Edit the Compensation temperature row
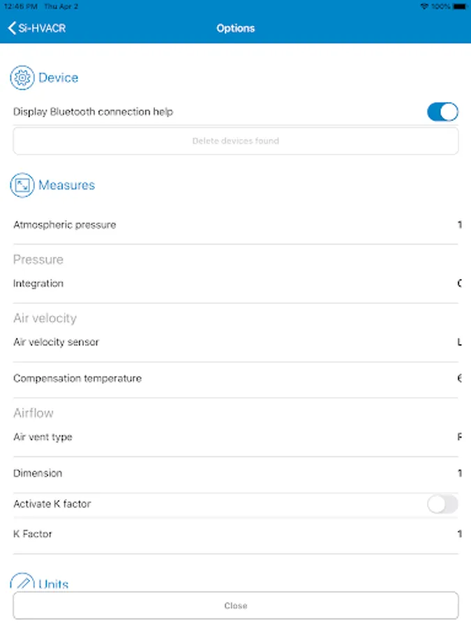 pos(235,379)
